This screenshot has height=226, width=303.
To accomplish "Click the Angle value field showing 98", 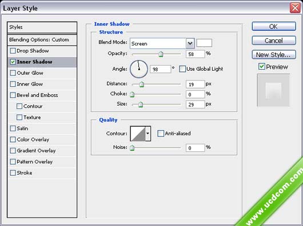I will tap(161, 69).
